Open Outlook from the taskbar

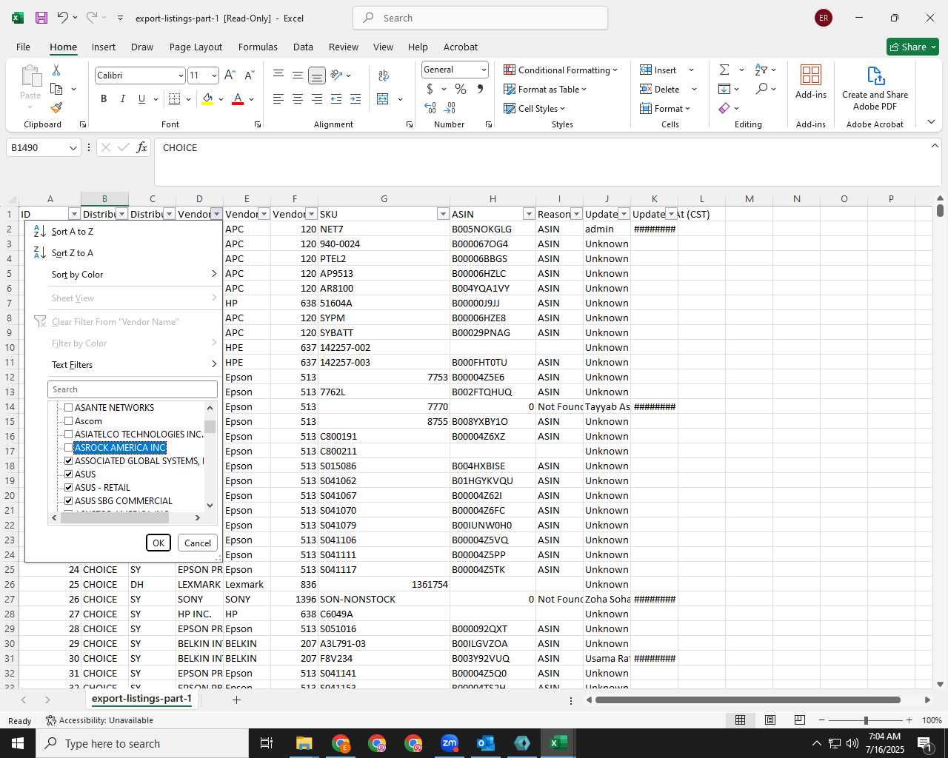point(486,743)
